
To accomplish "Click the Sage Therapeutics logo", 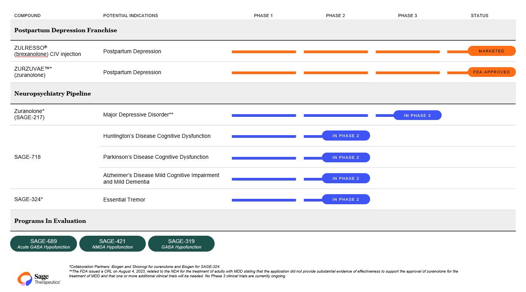I will 38,278.
